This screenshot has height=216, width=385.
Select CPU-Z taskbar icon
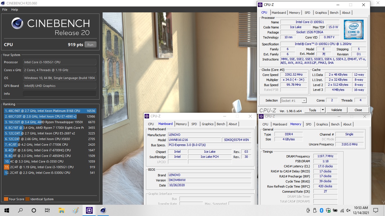coord(89,210)
